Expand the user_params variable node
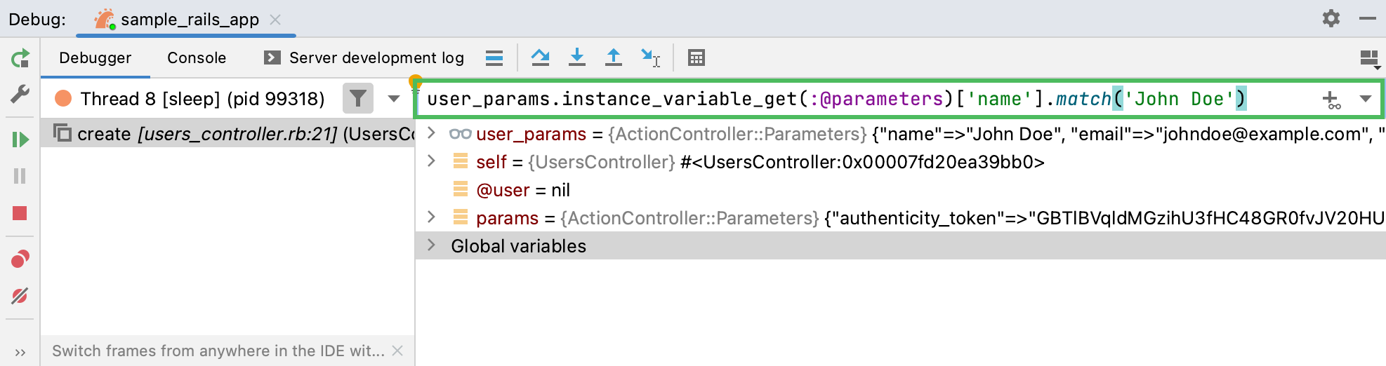 coord(432,133)
